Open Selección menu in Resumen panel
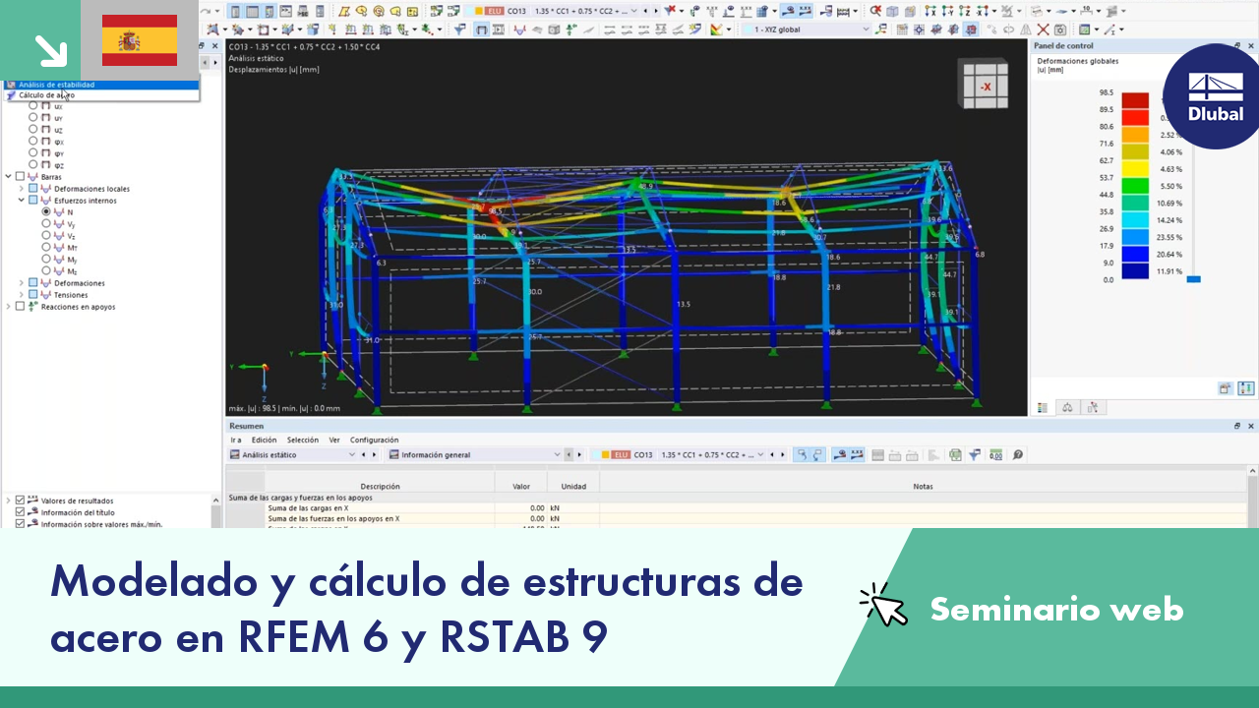The height and width of the screenshot is (708, 1259). [303, 440]
